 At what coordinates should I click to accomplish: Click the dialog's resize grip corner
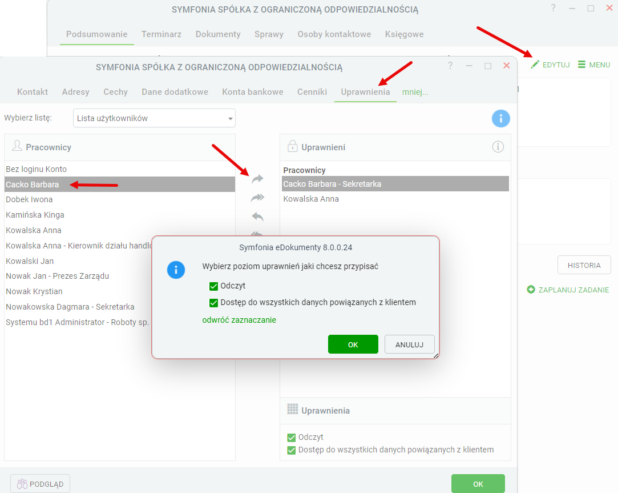tap(436, 356)
